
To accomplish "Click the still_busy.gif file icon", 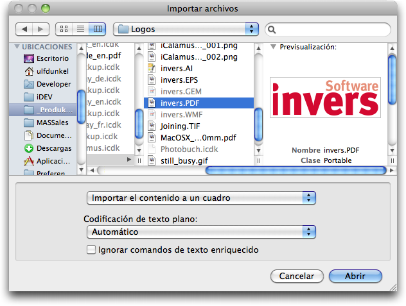I will [152, 160].
